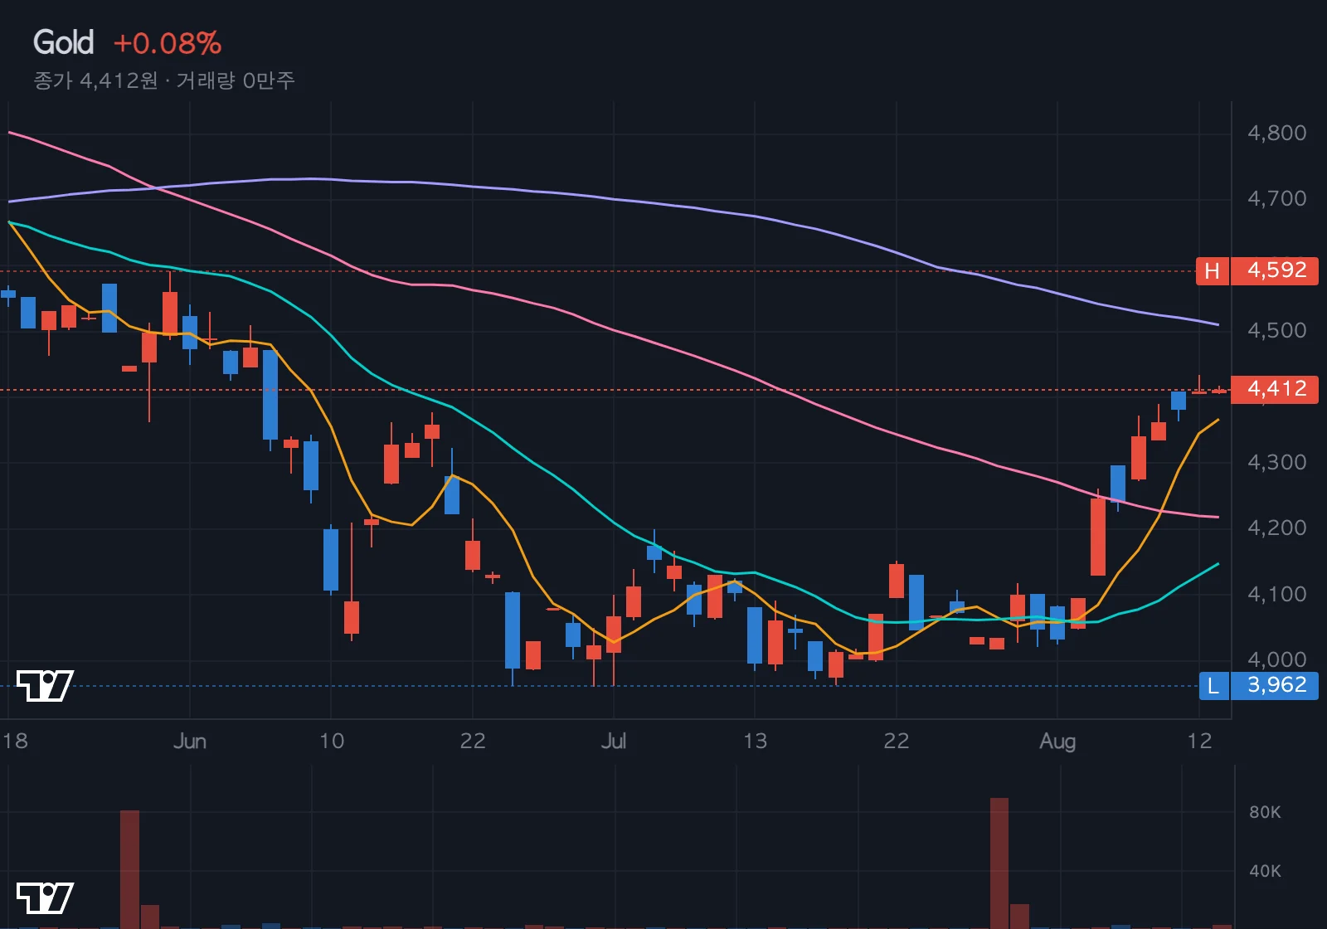Click the 4,412 current price tag
Screen dimensions: 1327x929
[x=1275, y=389]
